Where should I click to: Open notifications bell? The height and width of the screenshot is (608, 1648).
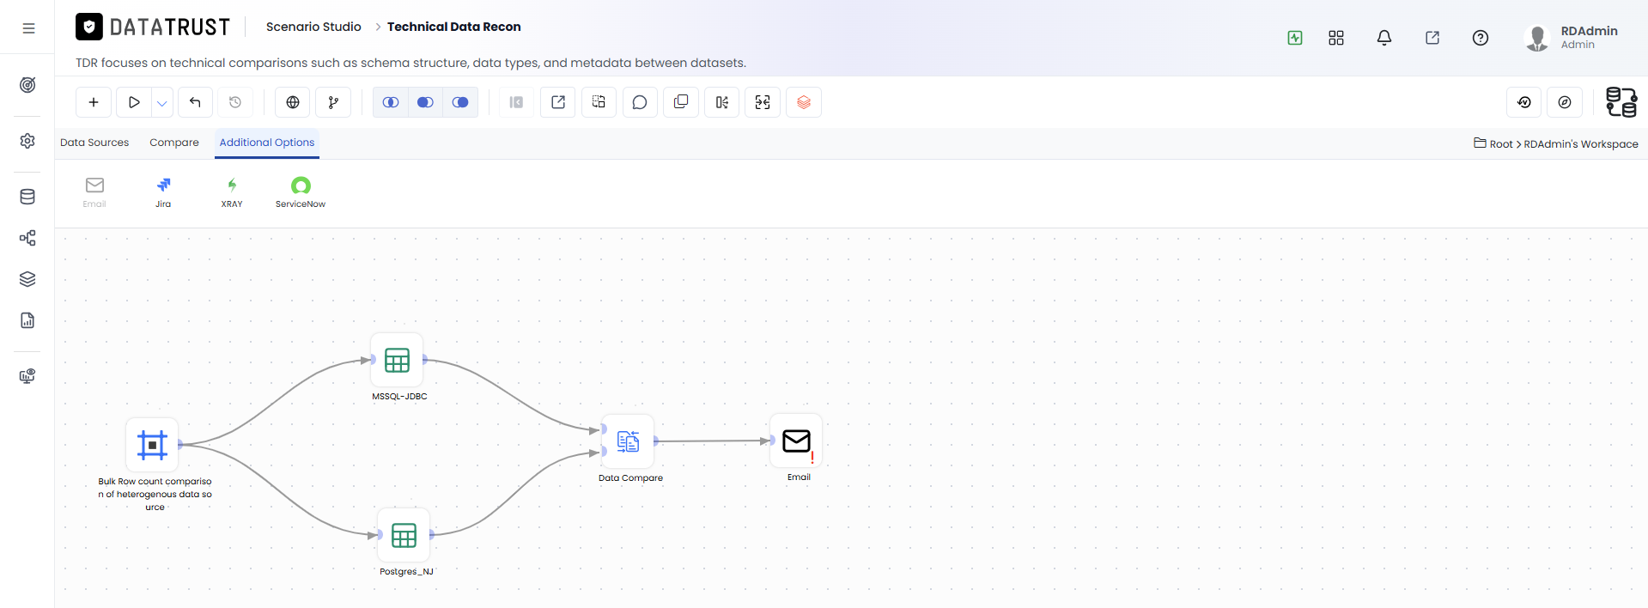(x=1384, y=38)
